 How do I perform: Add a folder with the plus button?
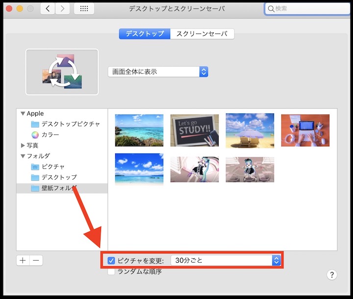point(23,260)
